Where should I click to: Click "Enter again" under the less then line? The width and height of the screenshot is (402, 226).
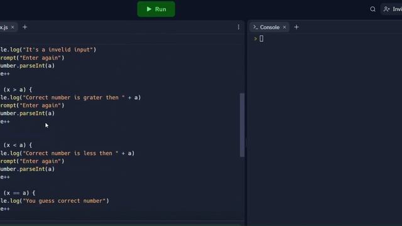pyautogui.click(x=40, y=161)
